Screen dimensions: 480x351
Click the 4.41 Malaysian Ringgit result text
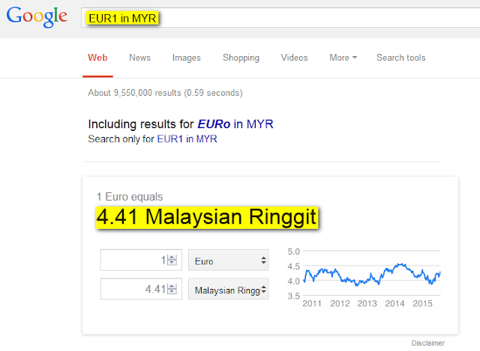(207, 218)
